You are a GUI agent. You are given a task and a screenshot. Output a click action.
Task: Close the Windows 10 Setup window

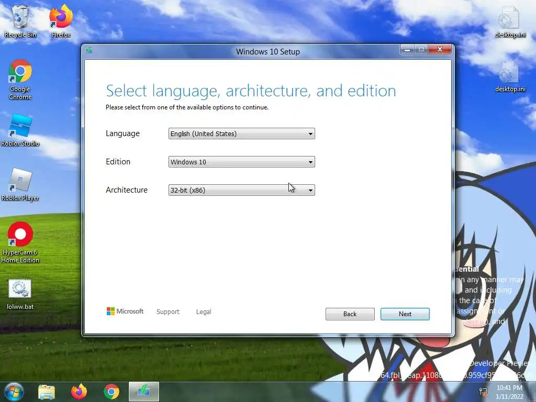point(440,50)
